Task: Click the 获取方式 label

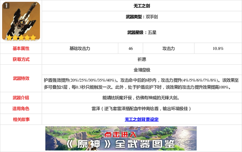Action: coord(21,59)
